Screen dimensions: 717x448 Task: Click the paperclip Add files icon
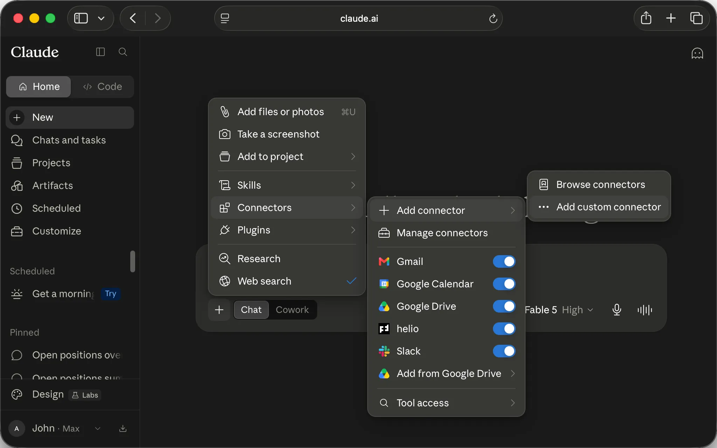225,112
